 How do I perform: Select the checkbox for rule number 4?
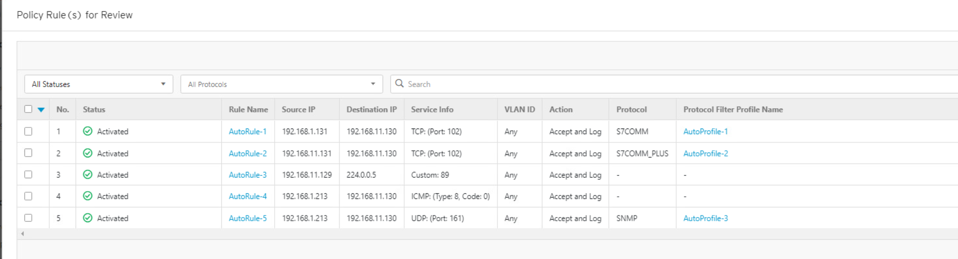click(28, 196)
